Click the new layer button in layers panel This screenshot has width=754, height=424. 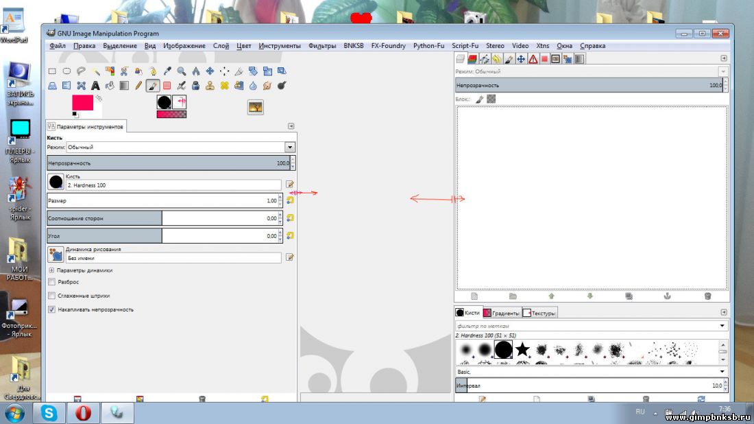click(474, 296)
